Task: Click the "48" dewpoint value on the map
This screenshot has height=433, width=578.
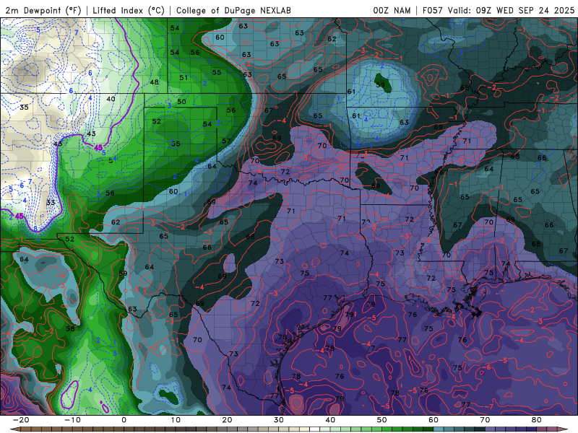Action: click(x=154, y=82)
